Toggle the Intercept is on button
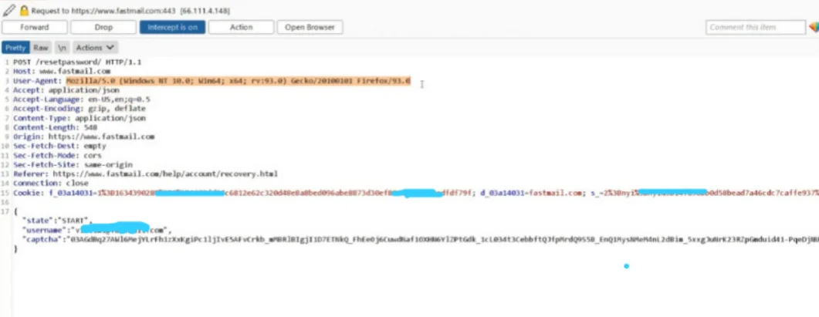Image resolution: width=819 pixels, height=317 pixels. click(172, 27)
